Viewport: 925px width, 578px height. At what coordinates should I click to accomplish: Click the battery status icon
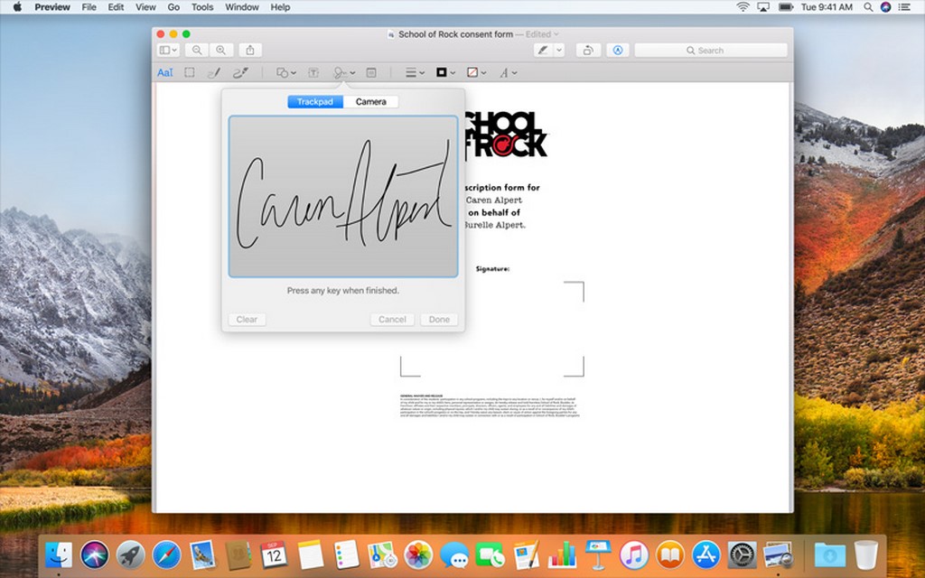tap(786, 7)
